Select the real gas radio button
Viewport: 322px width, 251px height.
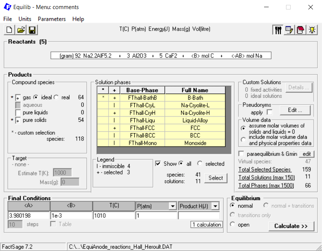tap(56, 97)
